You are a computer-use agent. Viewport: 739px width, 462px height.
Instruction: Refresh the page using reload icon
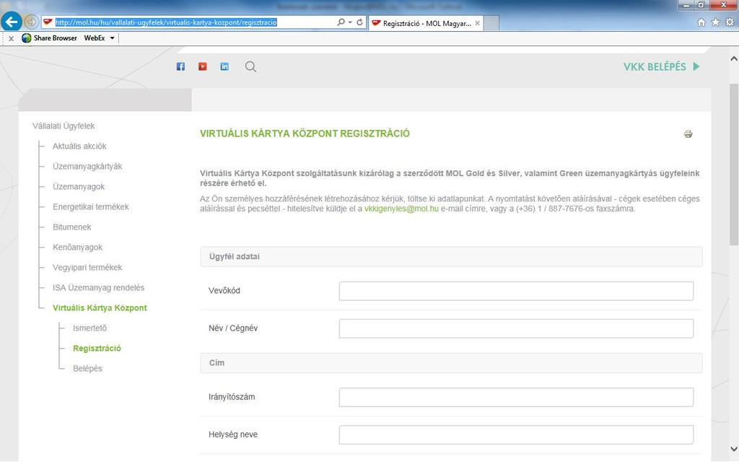coord(359,22)
